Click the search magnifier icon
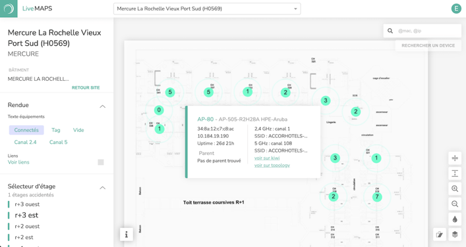Screen dimensions: 466x247 coord(390,30)
